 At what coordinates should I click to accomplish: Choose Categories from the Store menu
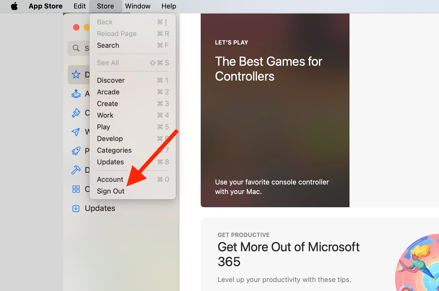133,150
